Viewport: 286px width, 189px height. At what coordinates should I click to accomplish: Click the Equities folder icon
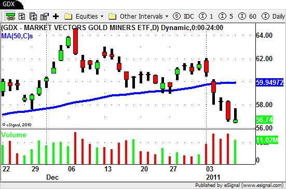[68, 17]
